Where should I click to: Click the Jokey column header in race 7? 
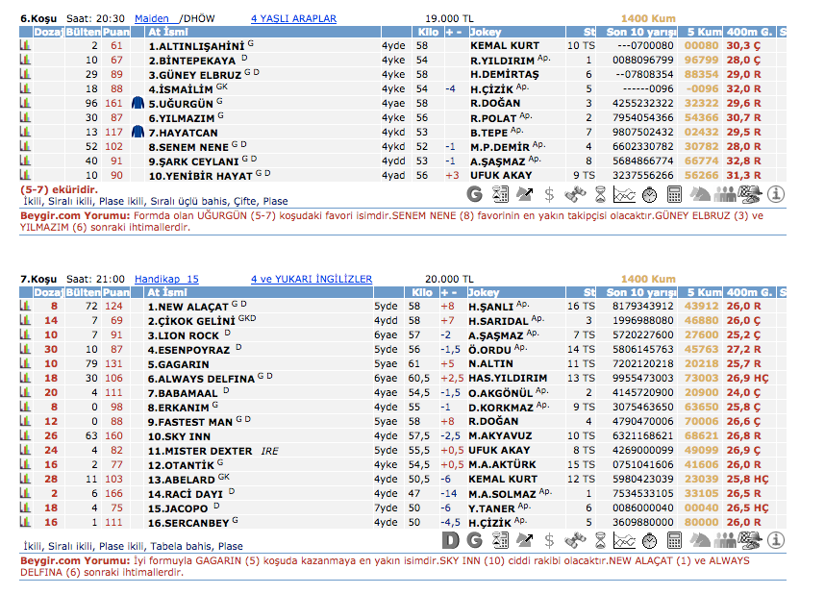pyautogui.click(x=484, y=292)
